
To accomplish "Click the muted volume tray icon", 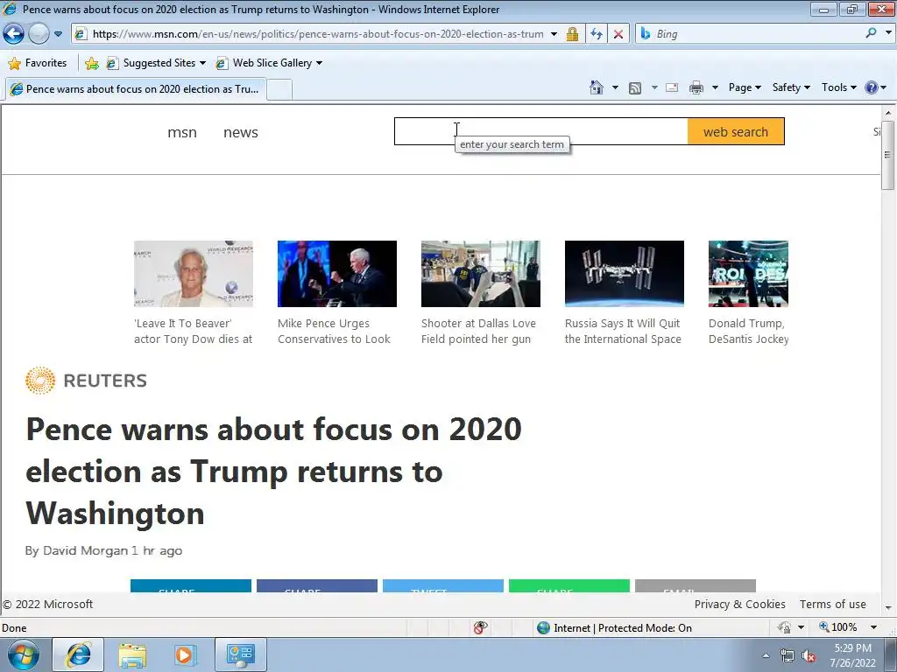I will (809, 656).
